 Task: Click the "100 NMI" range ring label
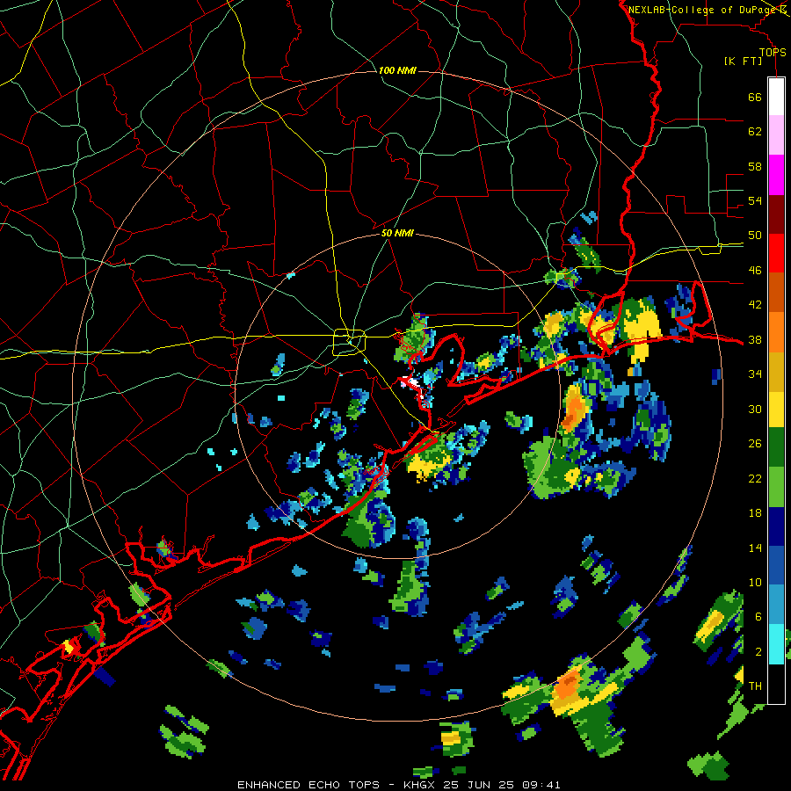pos(397,70)
